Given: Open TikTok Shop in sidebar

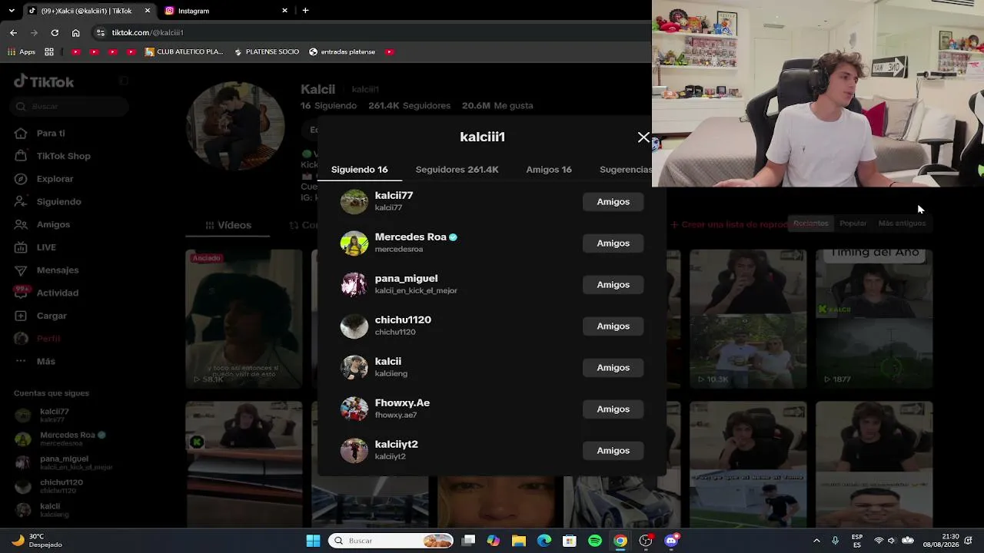Looking at the screenshot, I should click(x=63, y=156).
